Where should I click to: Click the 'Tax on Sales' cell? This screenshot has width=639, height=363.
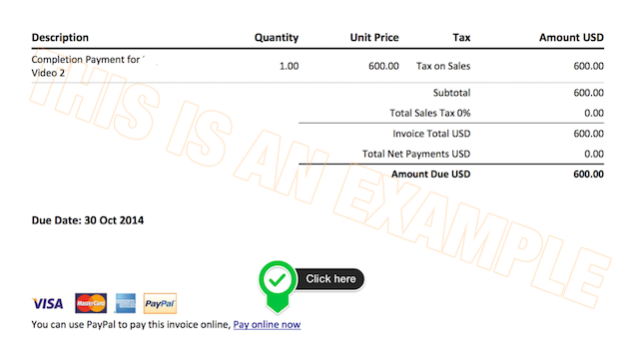click(x=443, y=66)
